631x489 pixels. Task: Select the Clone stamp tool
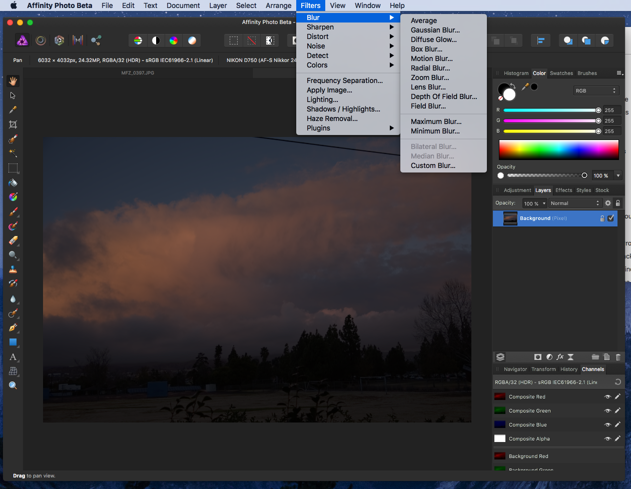13,269
